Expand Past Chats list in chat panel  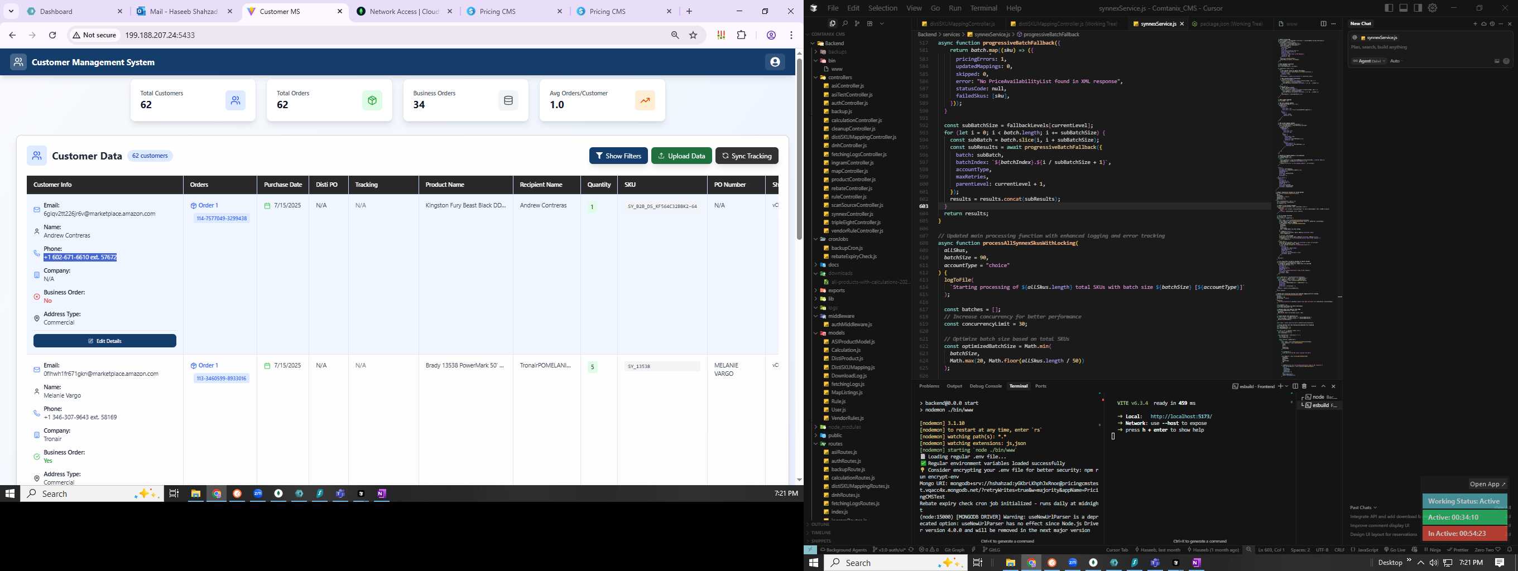coord(1363,507)
